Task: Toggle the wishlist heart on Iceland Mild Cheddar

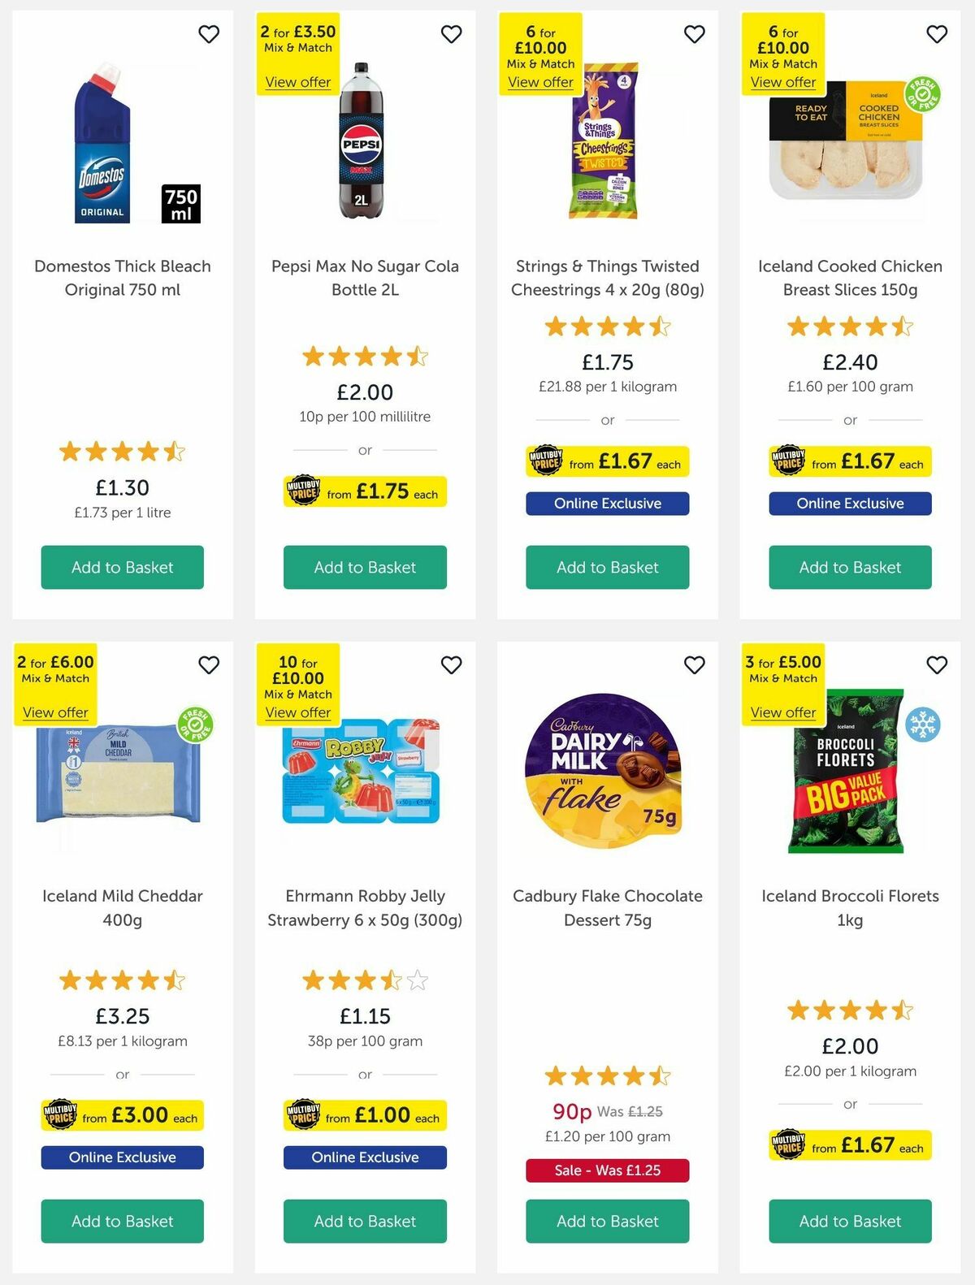Action: [x=209, y=664]
